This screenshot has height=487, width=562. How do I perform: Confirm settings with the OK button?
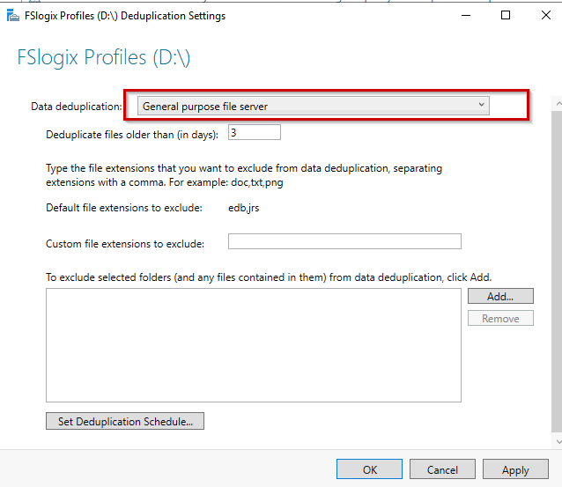tap(369, 469)
